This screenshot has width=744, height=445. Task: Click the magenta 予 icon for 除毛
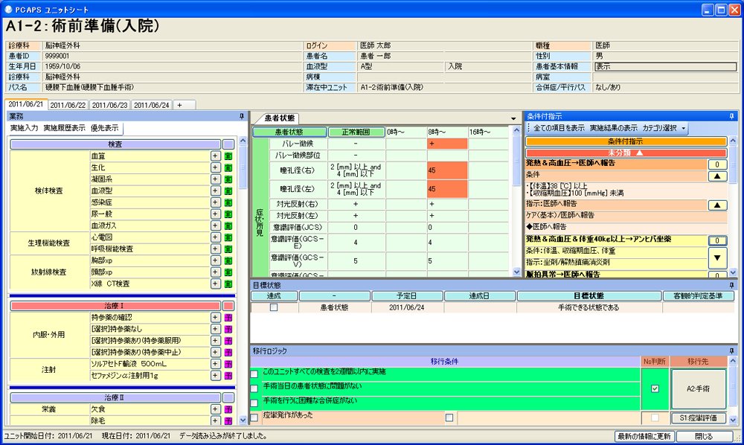tap(228, 420)
